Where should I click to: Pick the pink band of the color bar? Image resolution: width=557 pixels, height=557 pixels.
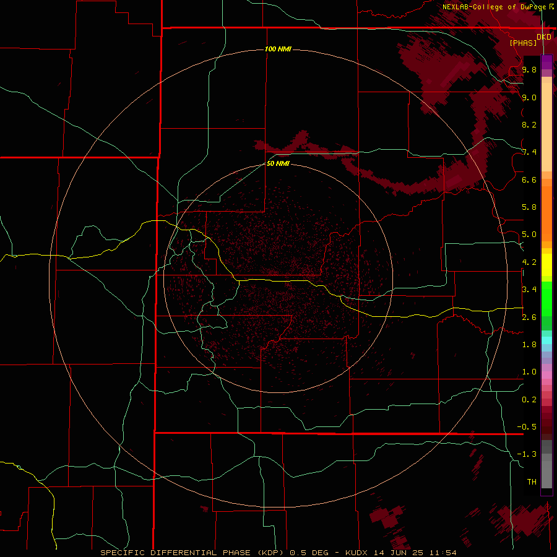pos(546,375)
